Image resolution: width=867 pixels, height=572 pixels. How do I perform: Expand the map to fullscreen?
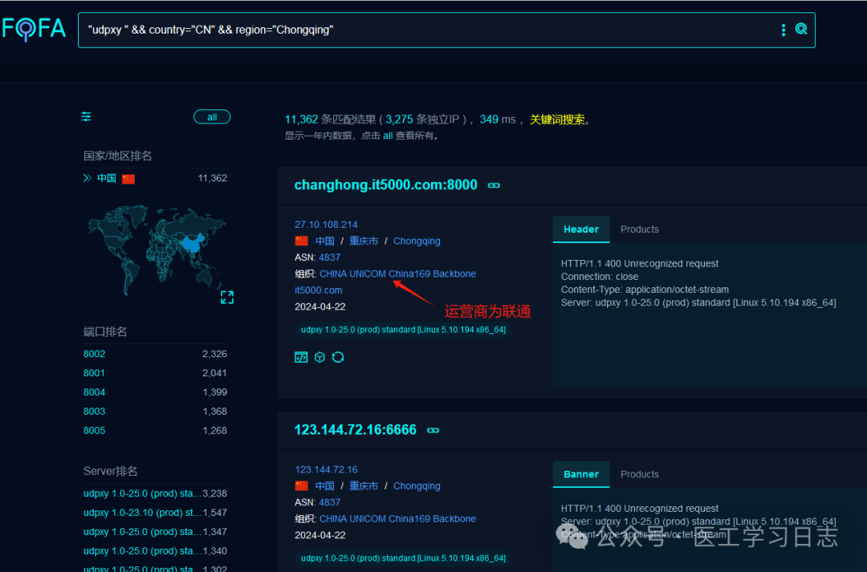(x=227, y=298)
